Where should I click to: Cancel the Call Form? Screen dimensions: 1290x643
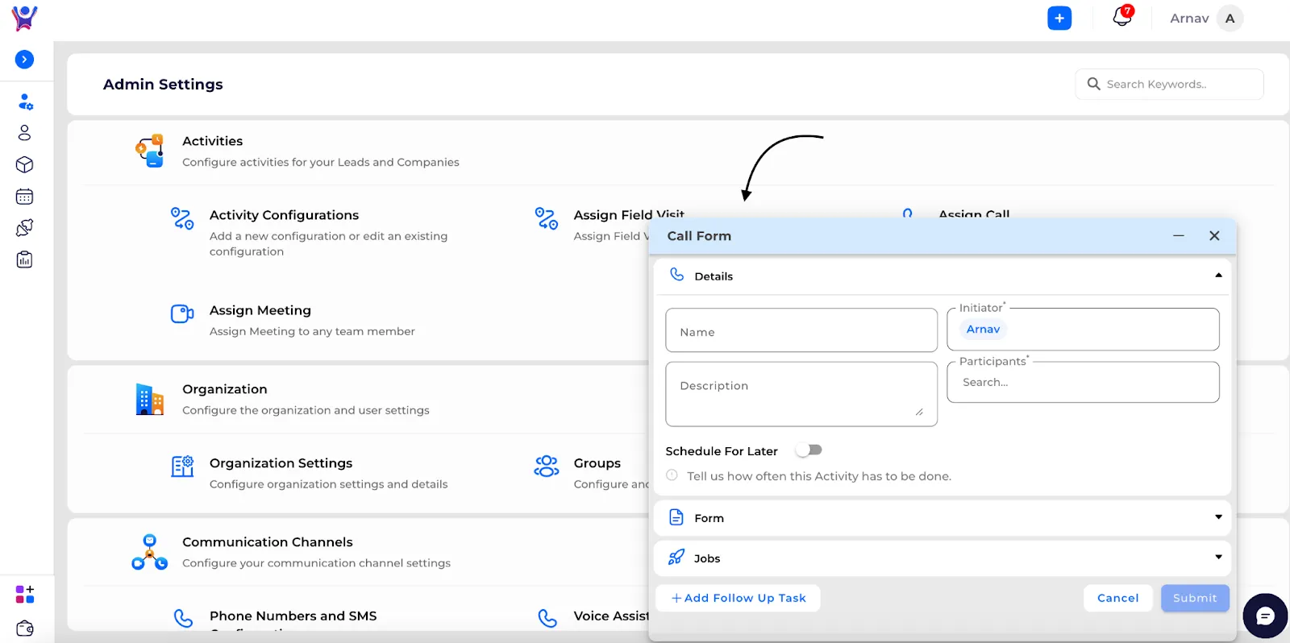point(1117,598)
